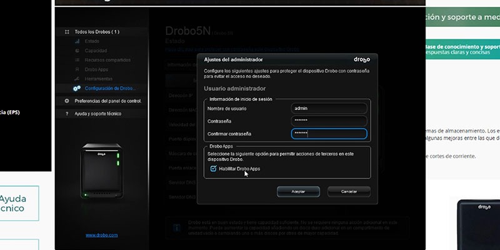Click the Drobo 5N device image in sidebar
Image resolution: width=500 pixels, height=250 pixels.
click(x=101, y=171)
